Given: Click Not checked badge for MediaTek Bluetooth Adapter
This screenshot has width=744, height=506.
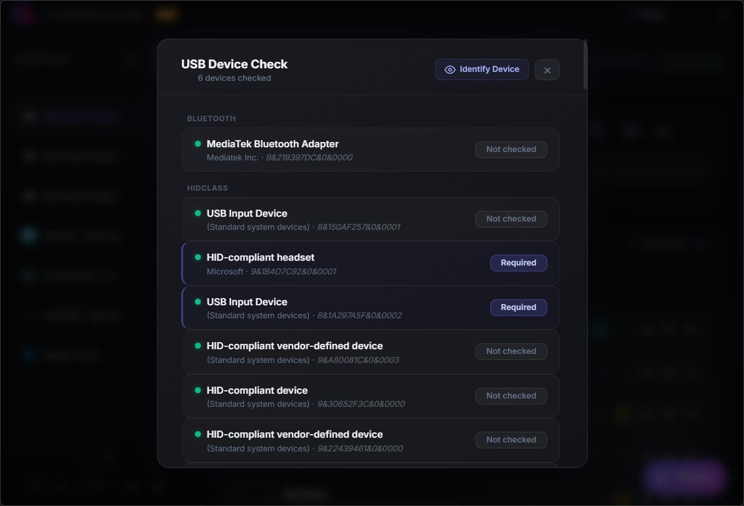Looking at the screenshot, I should [511, 150].
